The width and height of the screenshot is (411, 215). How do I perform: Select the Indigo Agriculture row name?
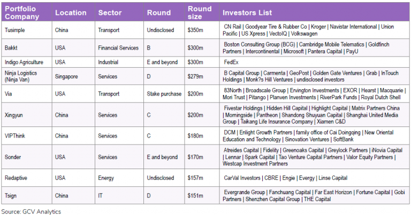click(x=25, y=62)
